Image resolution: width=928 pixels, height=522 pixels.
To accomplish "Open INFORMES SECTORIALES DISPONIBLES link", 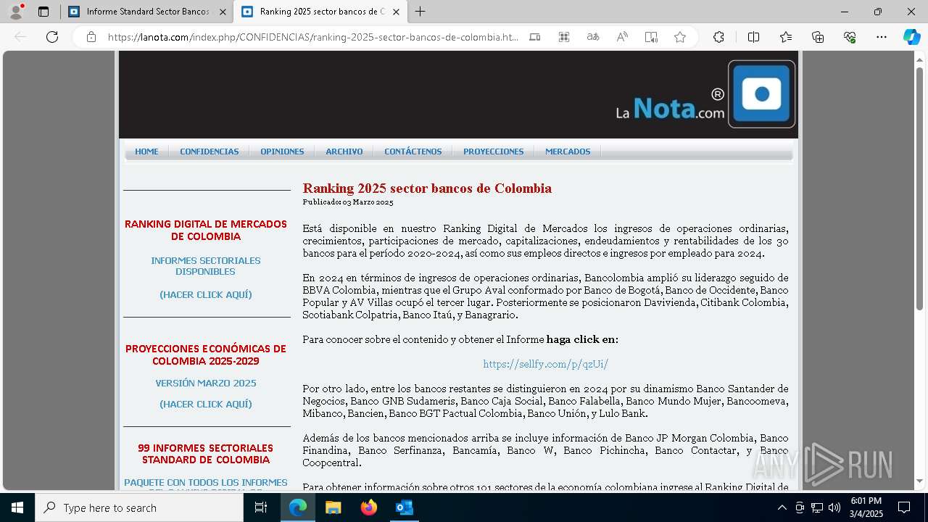I will tap(206, 266).
